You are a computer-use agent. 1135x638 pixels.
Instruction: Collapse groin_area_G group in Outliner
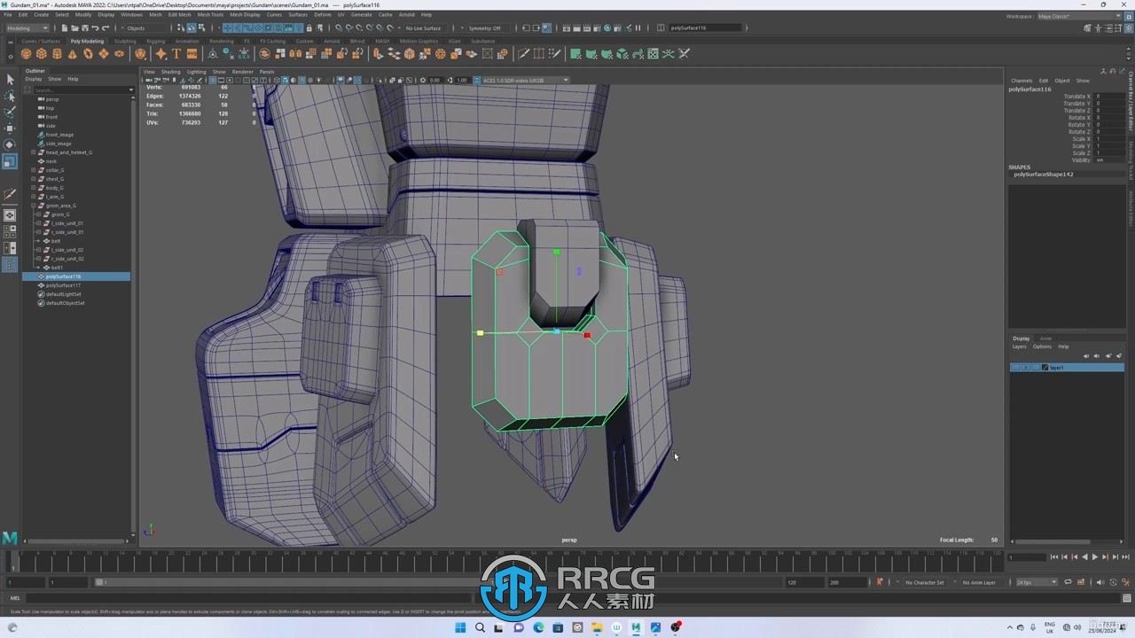coord(33,206)
